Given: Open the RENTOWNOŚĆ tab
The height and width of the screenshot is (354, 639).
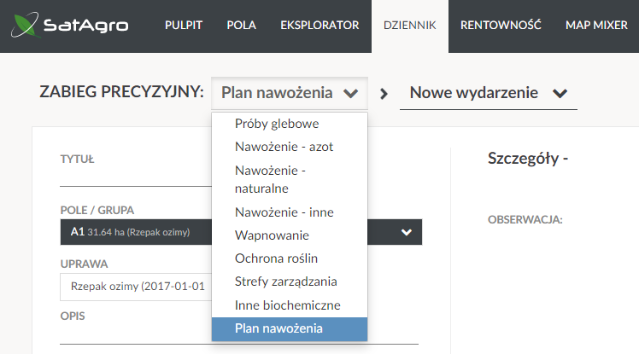Looking at the screenshot, I should (501, 26).
